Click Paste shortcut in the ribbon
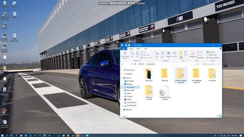 [146, 57]
